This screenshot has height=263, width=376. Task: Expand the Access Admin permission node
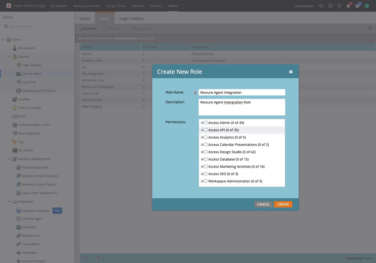[x=202, y=123]
